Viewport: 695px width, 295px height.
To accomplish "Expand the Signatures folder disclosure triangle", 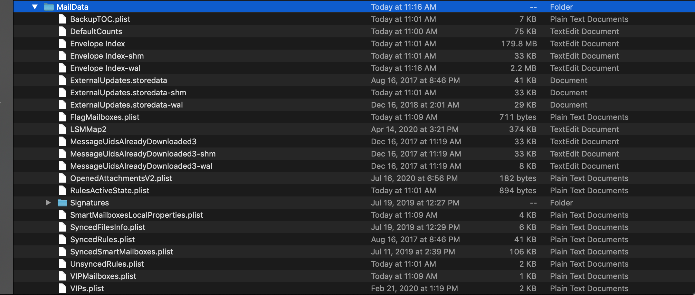I will [48, 203].
